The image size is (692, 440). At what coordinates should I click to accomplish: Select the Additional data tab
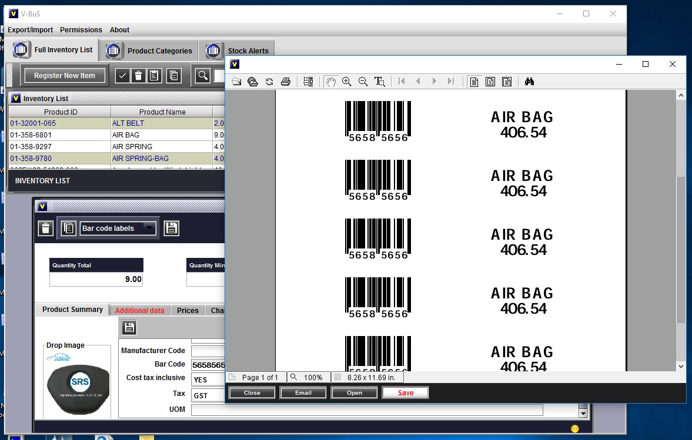click(139, 310)
